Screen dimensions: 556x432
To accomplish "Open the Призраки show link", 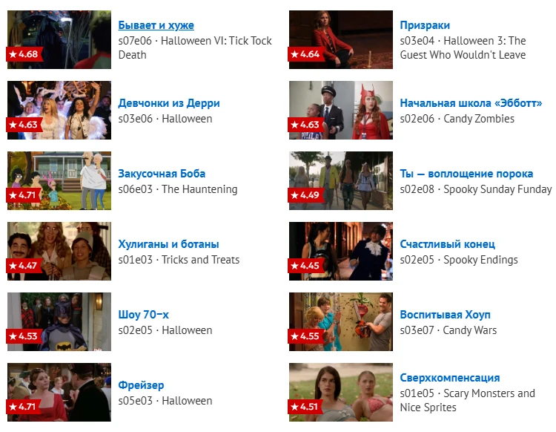I will 425,25.
